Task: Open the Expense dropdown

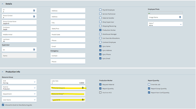Action: pyautogui.click(x=19, y=88)
